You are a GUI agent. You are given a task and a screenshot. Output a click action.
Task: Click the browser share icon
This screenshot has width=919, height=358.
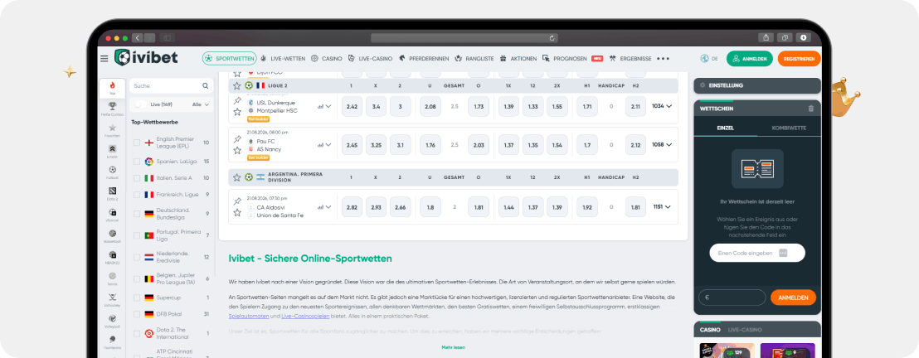point(766,37)
